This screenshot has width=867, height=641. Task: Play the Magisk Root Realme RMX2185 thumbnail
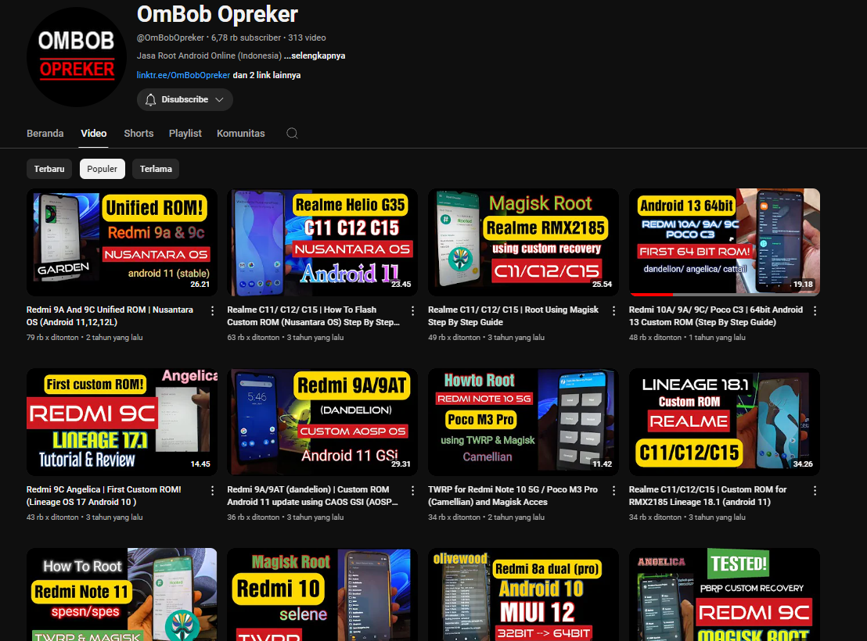point(523,242)
